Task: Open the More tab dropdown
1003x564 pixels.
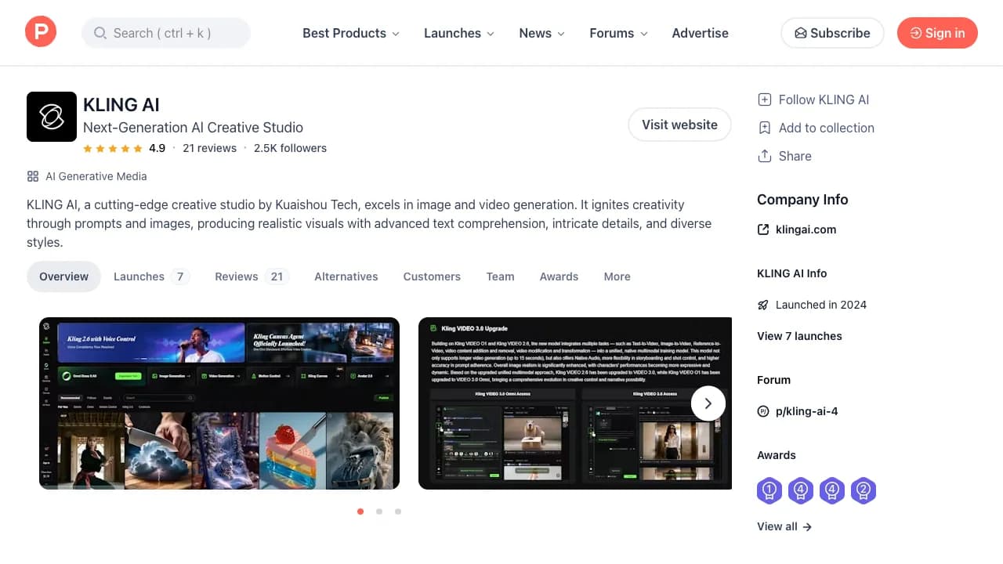Action: (x=617, y=277)
